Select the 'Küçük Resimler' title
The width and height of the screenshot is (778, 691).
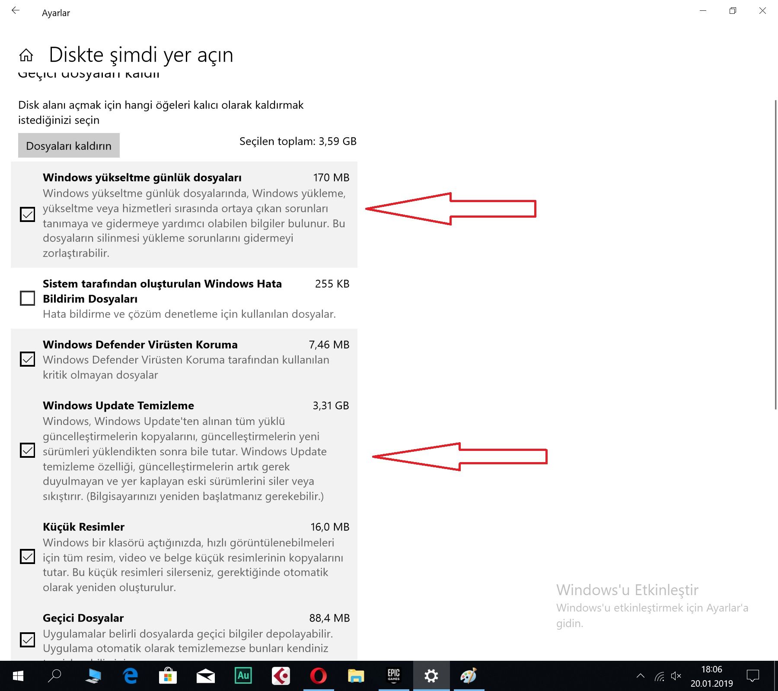[83, 527]
